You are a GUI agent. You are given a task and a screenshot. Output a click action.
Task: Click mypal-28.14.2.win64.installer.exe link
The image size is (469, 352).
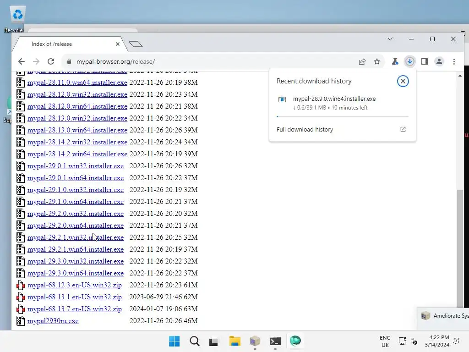click(x=77, y=154)
